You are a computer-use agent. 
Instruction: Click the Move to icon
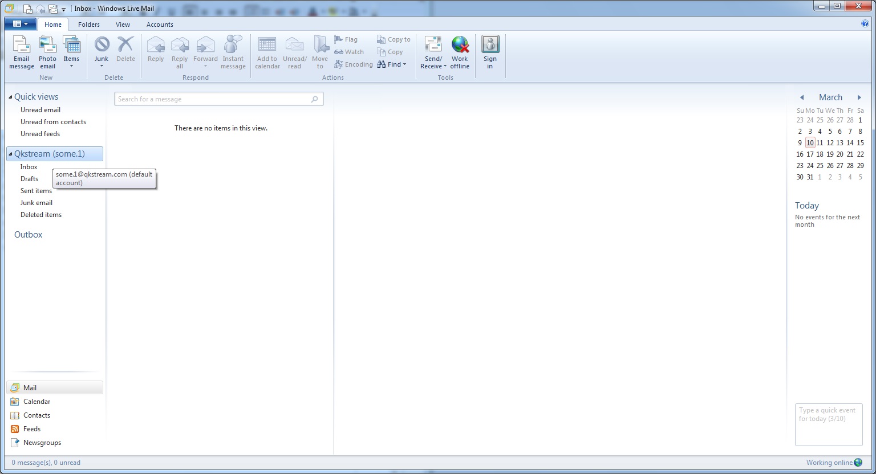click(x=320, y=52)
